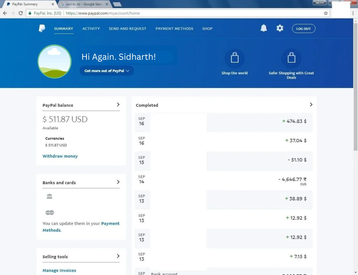Select the PayPal: Summary browser tab

(30, 4)
